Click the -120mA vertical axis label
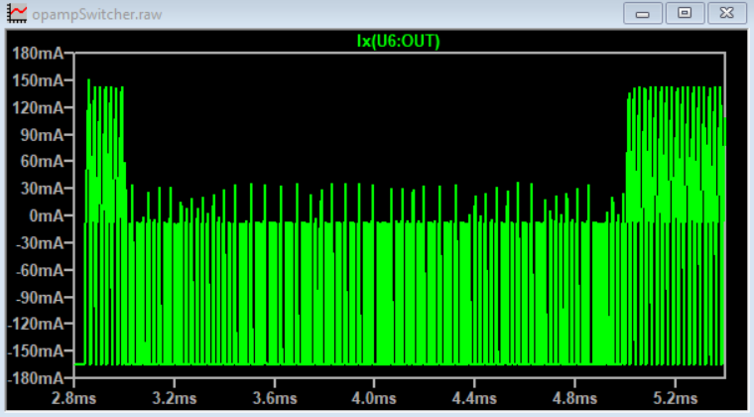The image size is (754, 417). [36, 325]
